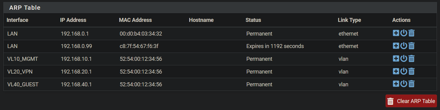Screen dimensions: 440x110
Task: Delete the VL40_GUEST ARP entry
Action: [x=411, y=84]
